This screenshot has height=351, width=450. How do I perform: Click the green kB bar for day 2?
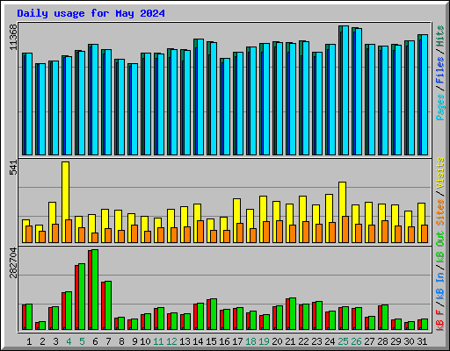tap(42, 326)
